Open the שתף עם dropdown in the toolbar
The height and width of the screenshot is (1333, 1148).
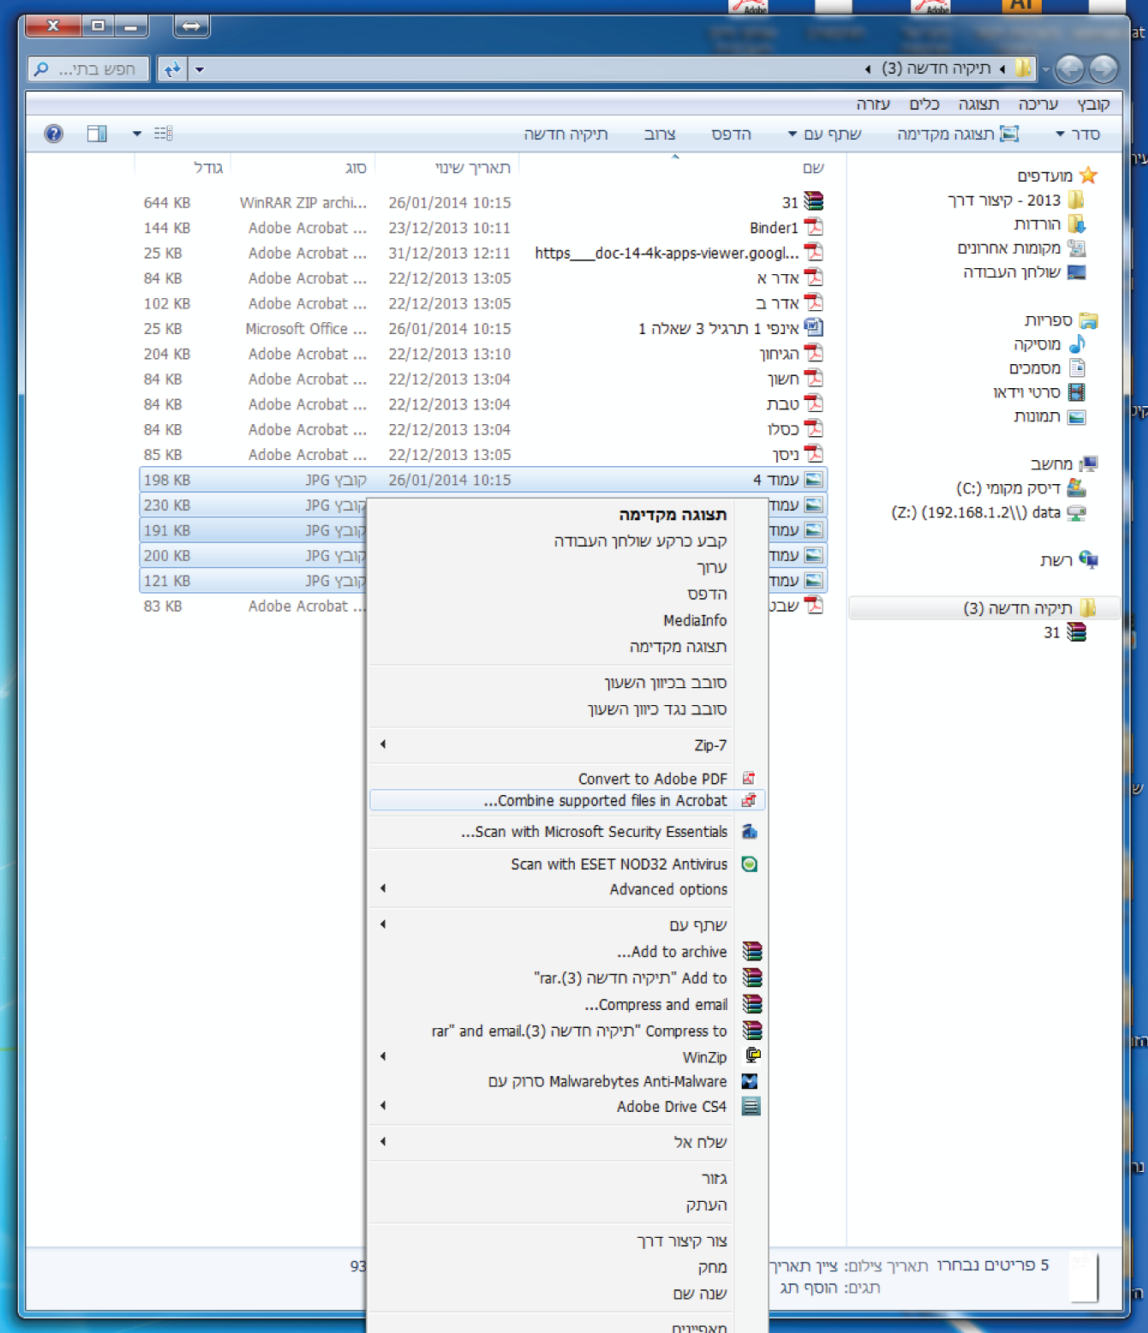point(824,134)
